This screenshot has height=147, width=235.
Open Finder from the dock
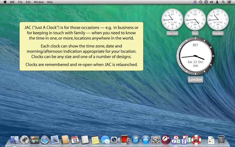pos(14,139)
